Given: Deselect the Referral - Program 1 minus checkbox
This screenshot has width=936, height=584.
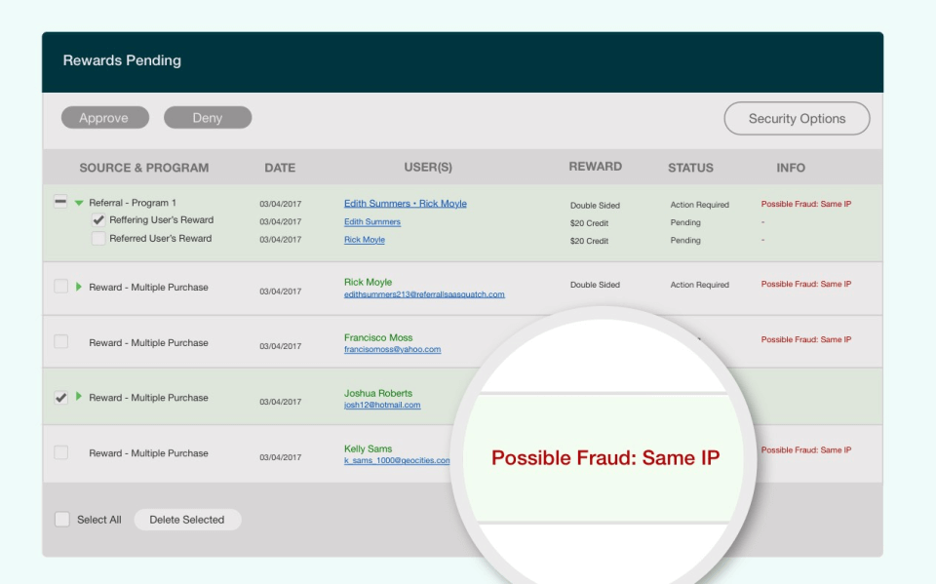Looking at the screenshot, I should click(x=60, y=203).
